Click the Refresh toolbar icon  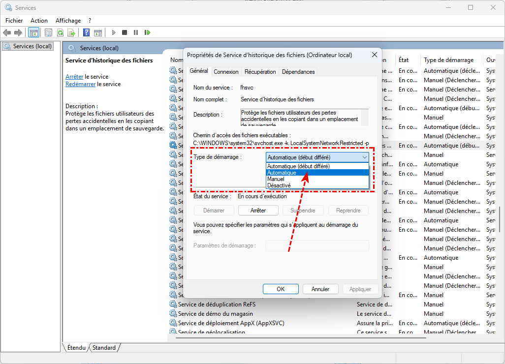pos(60,32)
